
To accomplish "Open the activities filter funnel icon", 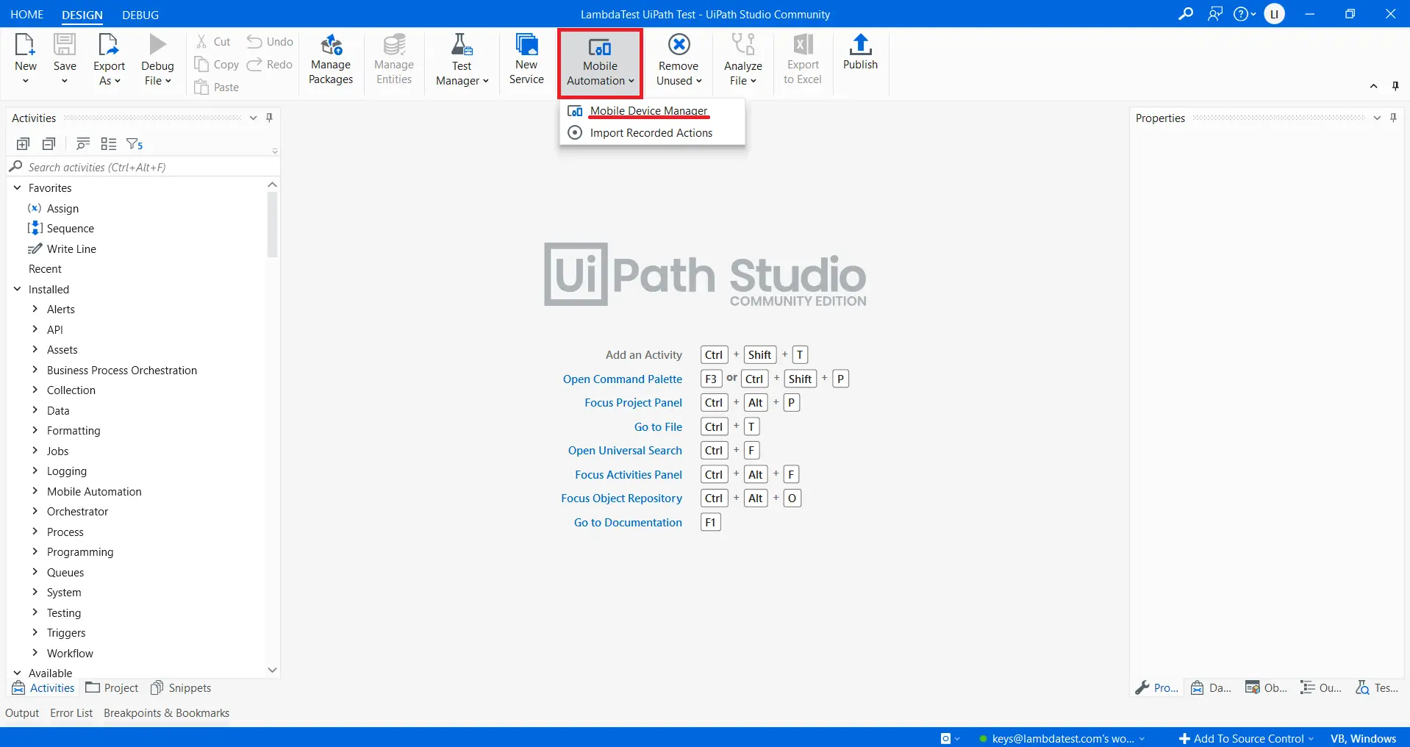I will (x=135, y=144).
